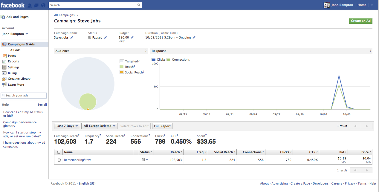
Task: Tick the select-all checkbox in table header
Action: (x=59, y=152)
